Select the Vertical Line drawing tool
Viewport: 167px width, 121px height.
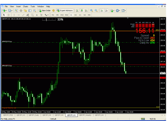pos(14,15)
